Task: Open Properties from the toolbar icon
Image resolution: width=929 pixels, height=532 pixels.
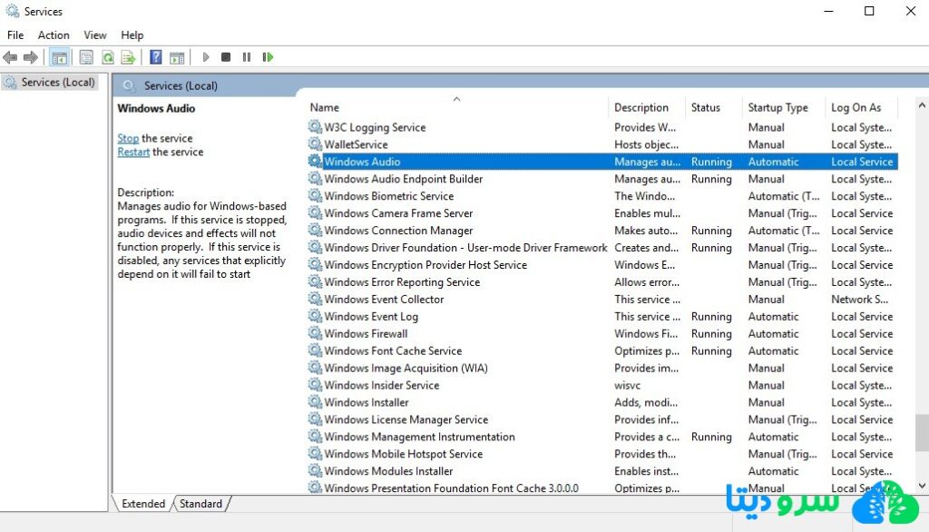Action: pos(86,57)
